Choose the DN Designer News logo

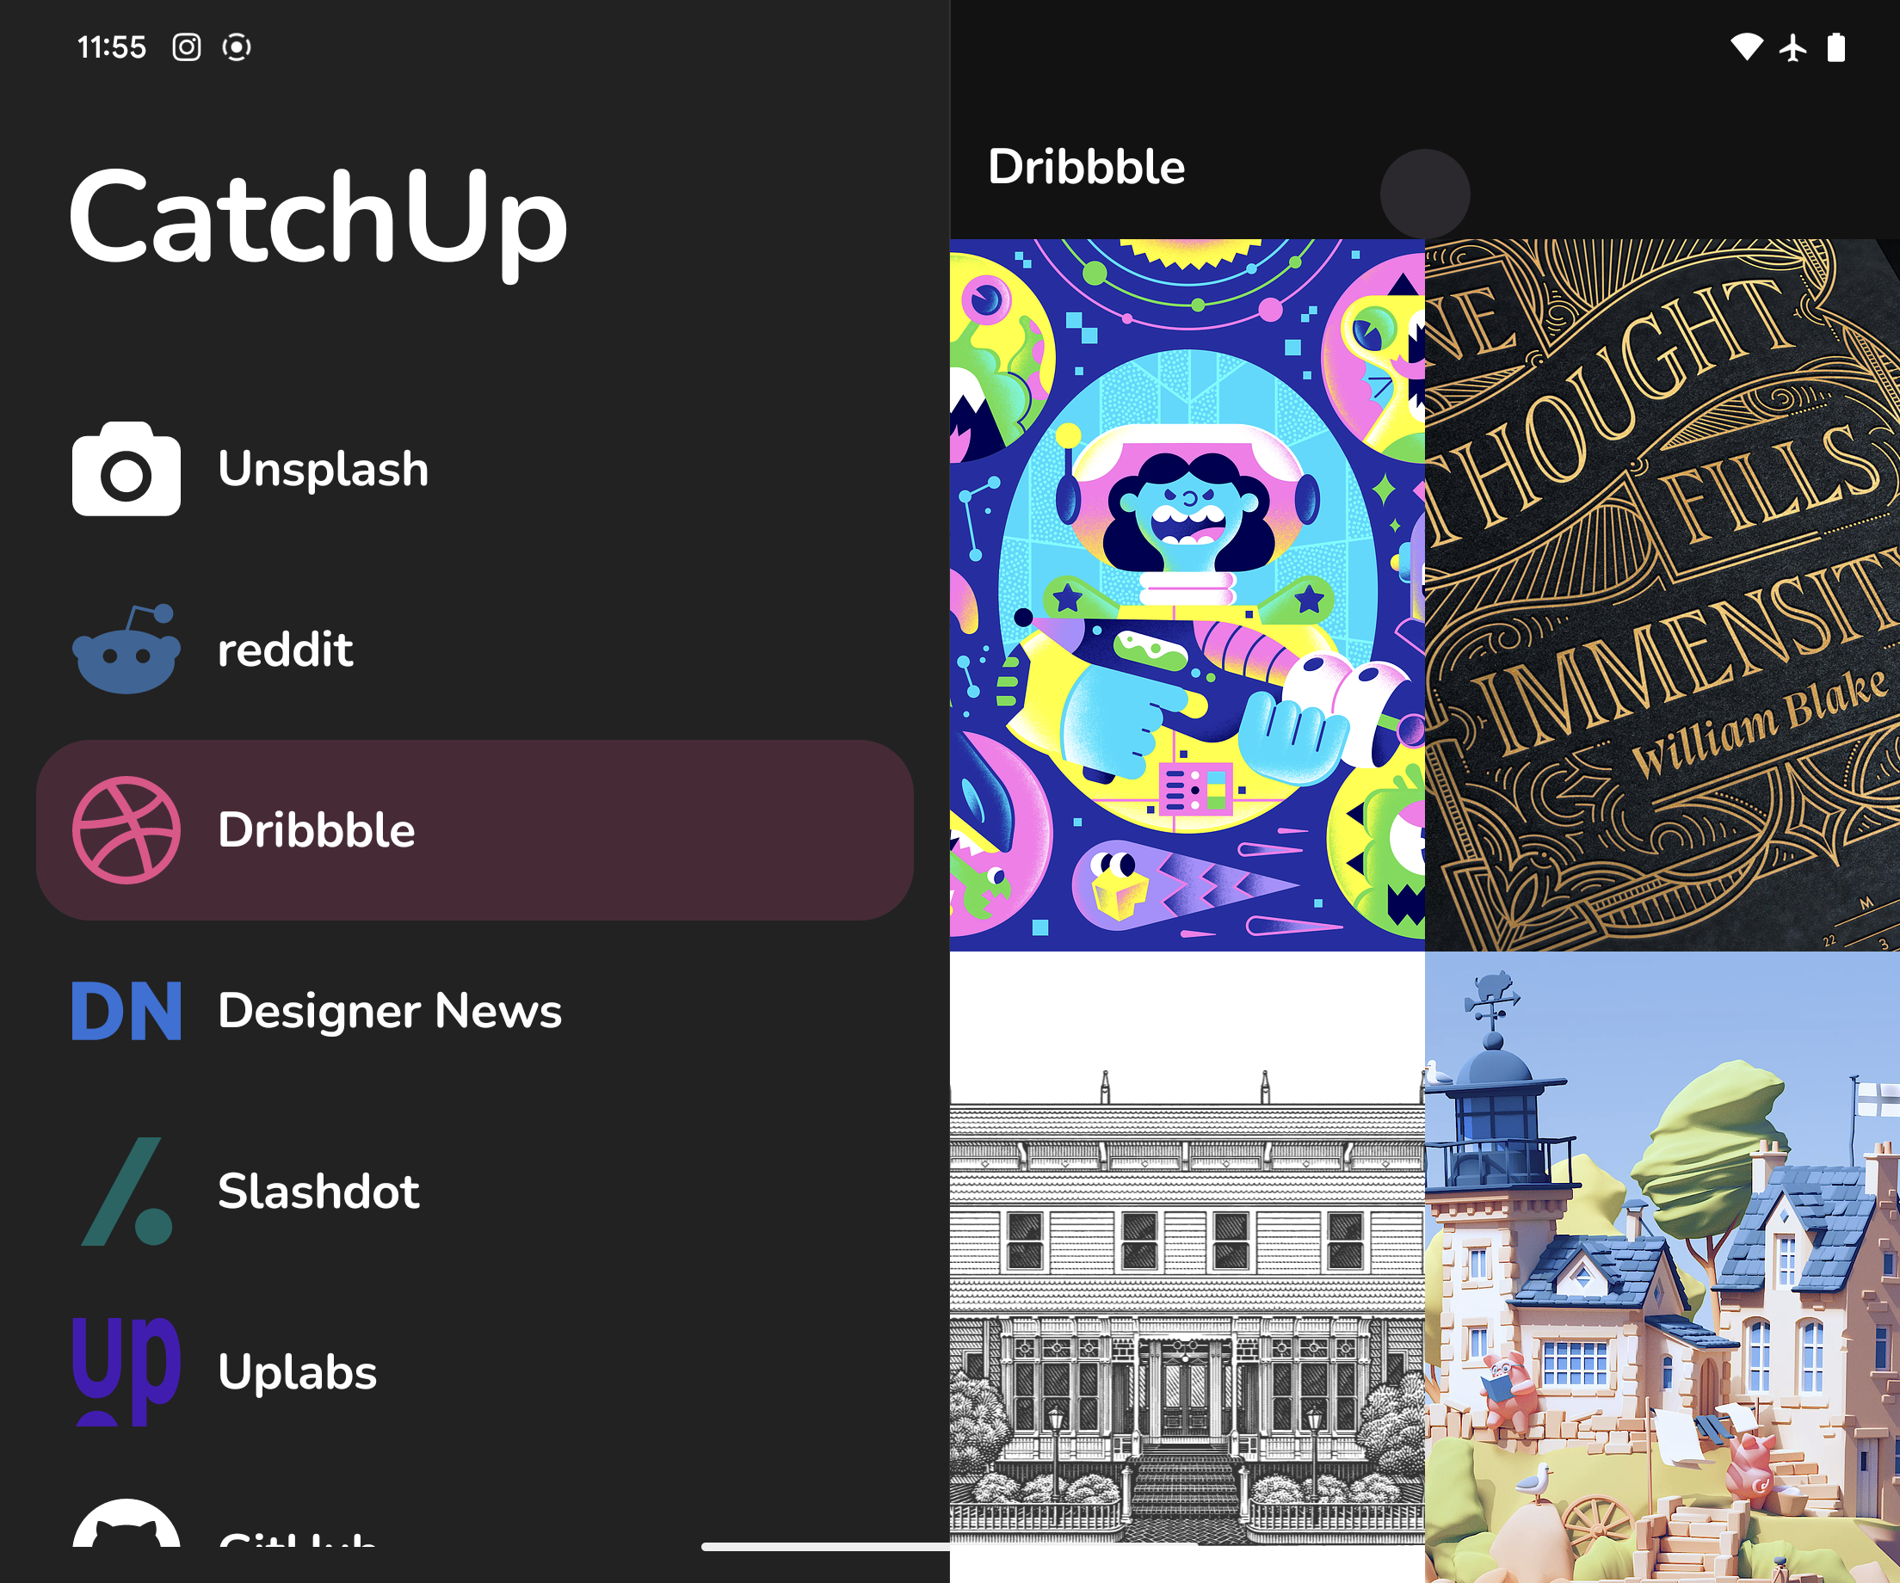(126, 1010)
